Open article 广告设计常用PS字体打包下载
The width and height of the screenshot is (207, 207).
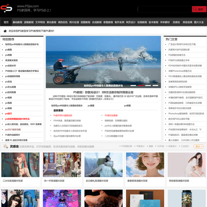click(182, 44)
